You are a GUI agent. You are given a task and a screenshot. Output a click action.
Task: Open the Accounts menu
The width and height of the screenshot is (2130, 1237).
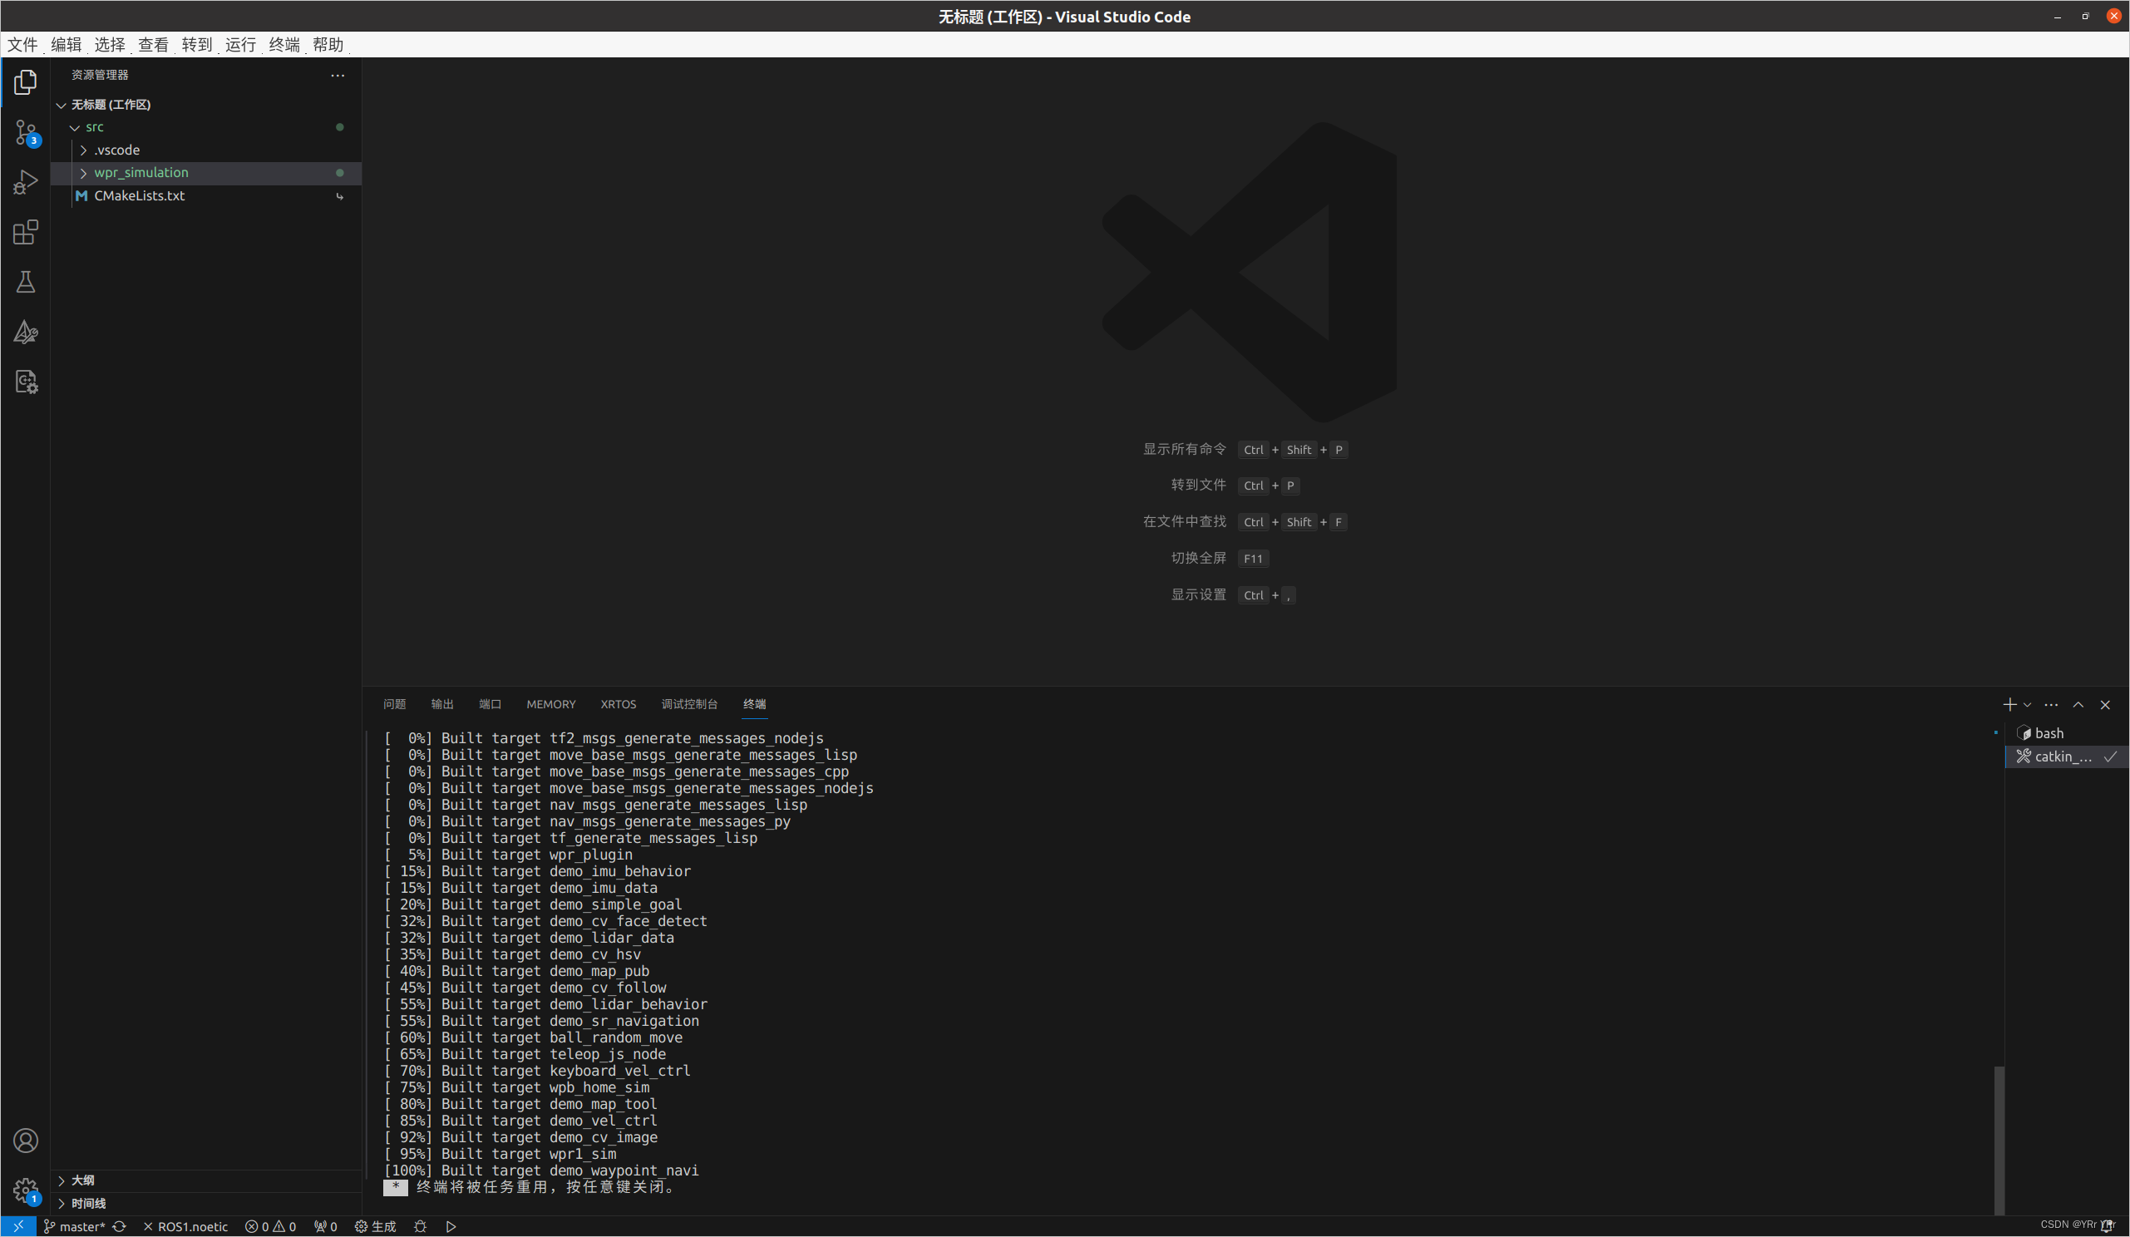[x=25, y=1141]
